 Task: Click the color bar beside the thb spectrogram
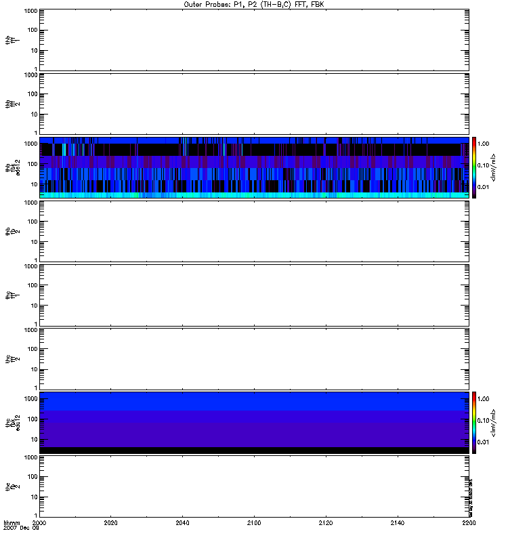(x=475, y=167)
